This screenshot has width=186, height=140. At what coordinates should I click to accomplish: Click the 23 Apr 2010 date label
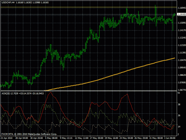click(x=7, y=138)
